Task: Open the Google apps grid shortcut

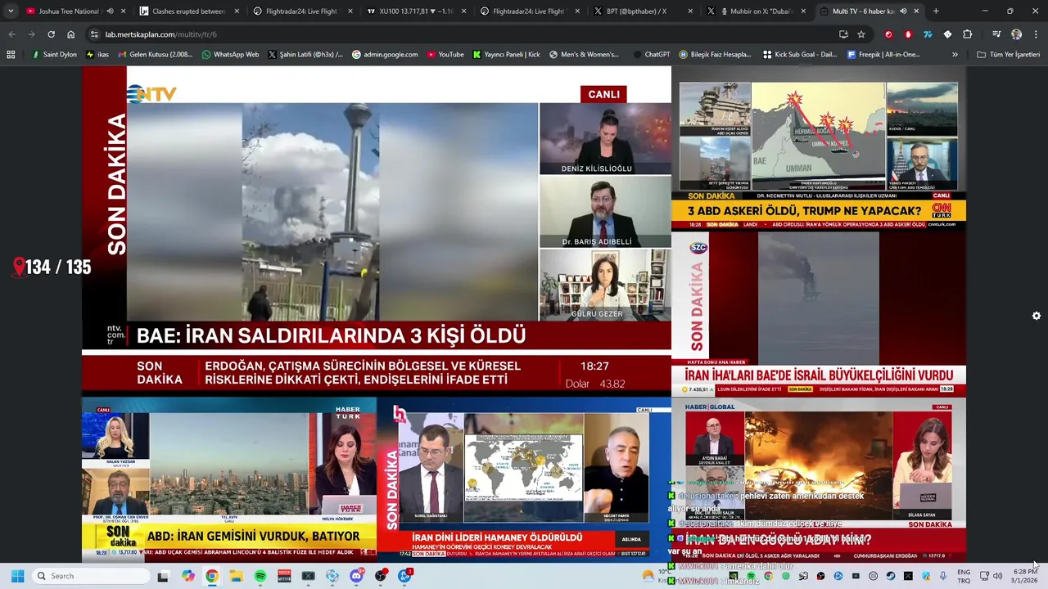Action: click(x=11, y=55)
